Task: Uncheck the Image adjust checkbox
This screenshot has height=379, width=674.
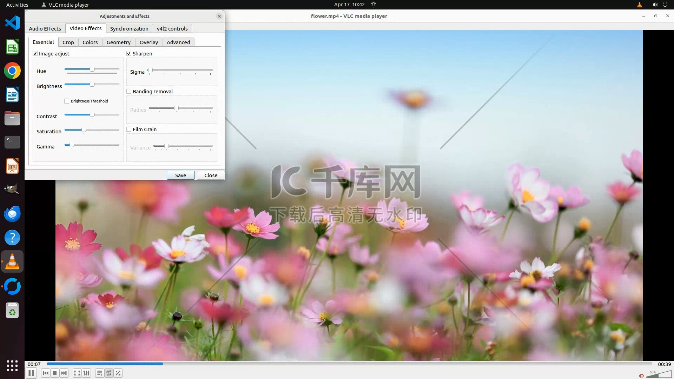Action: pos(35,53)
